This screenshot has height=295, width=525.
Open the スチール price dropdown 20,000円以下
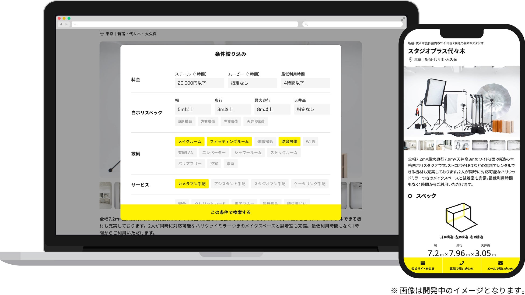point(199,83)
